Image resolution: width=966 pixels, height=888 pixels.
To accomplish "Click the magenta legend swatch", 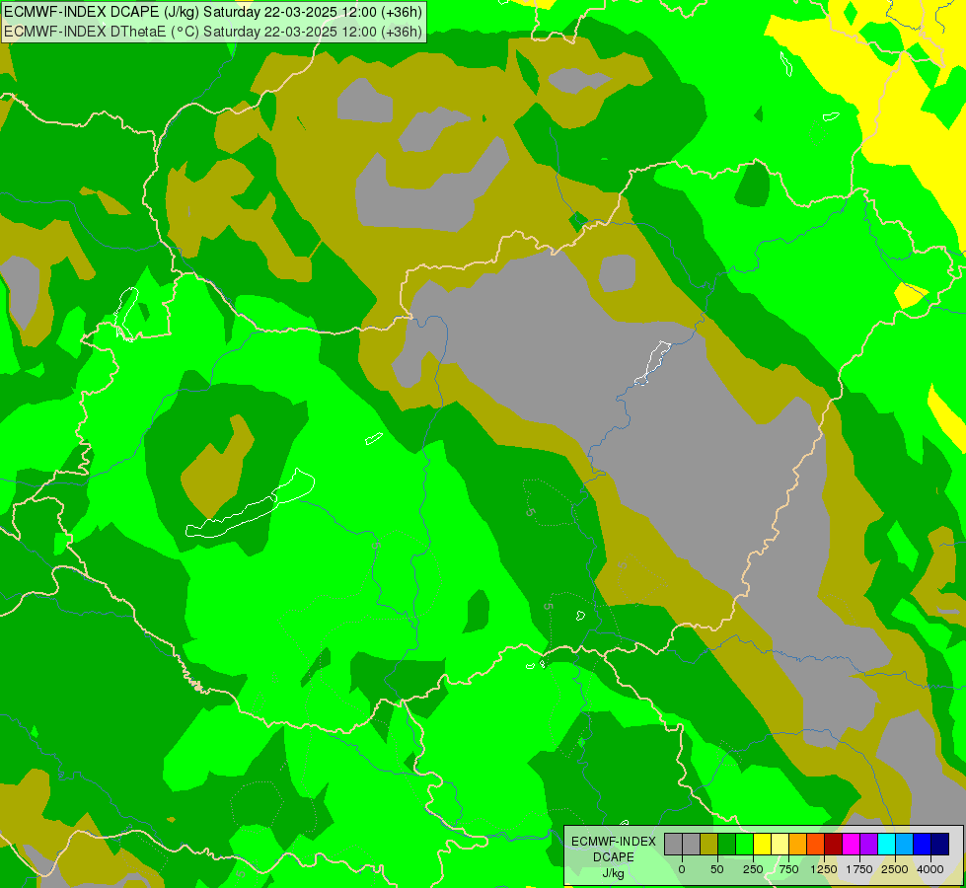I will tap(851, 844).
